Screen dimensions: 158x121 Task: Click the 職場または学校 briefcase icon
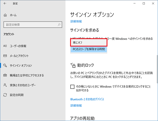click(x=5, y=75)
